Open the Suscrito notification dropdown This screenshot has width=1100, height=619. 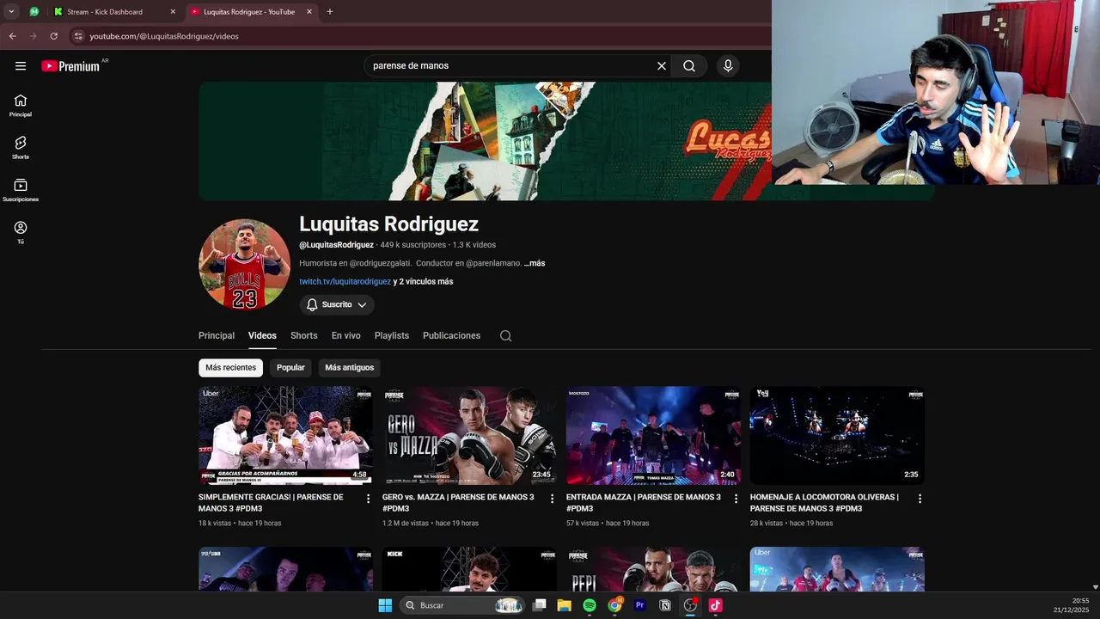[x=337, y=304]
